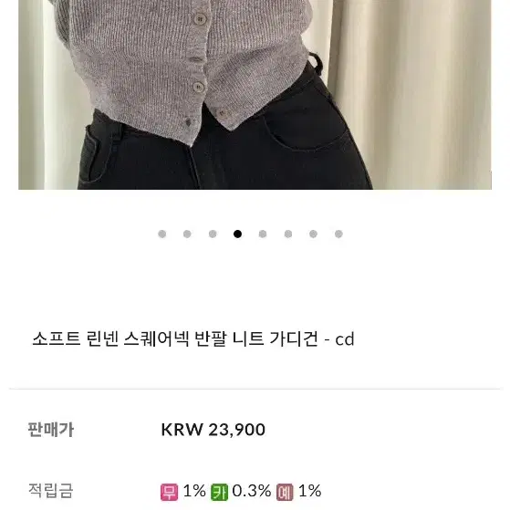Image resolution: width=510 pixels, height=510 pixels.
Task: Click the 1% value beside 무 icon
Action: pos(194,491)
